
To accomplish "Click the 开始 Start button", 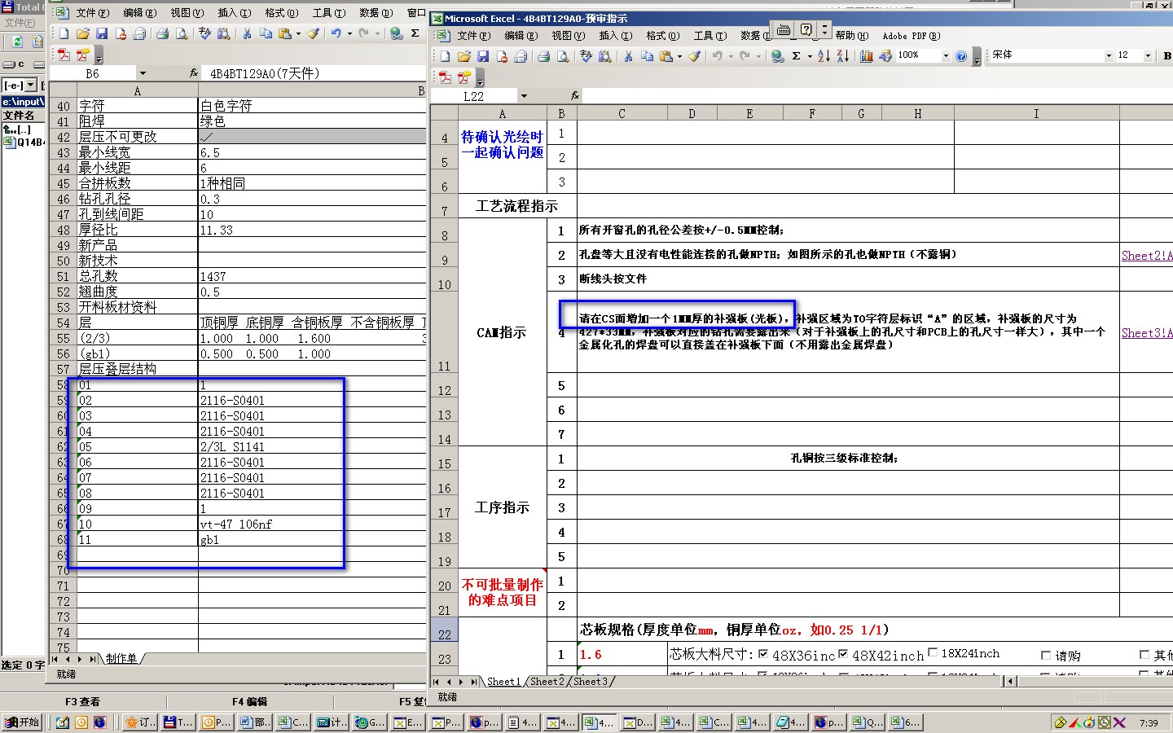I will click(x=23, y=722).
